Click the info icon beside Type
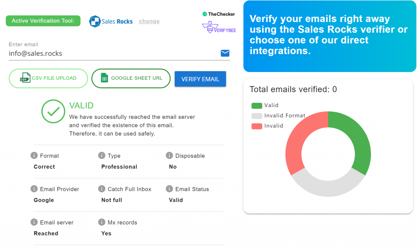417x249 pixels. (x=102, y=156)
